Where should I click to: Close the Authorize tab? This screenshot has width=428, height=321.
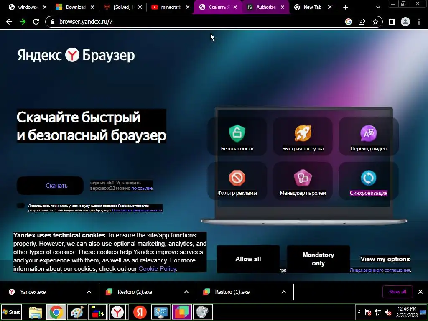283,8
